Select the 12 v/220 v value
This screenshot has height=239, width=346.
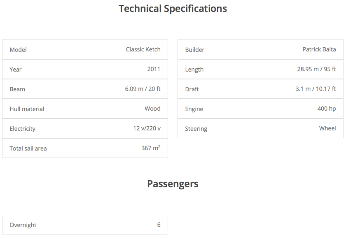tap(147, 128)
